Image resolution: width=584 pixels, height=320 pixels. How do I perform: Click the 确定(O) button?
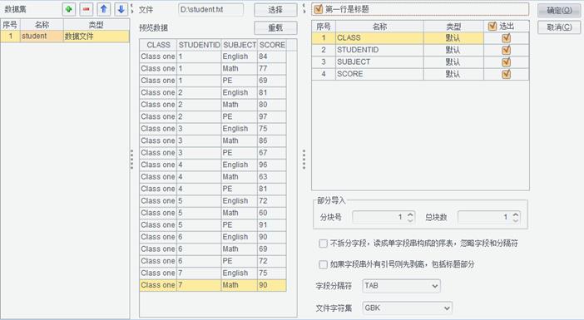tap(559, 10)
